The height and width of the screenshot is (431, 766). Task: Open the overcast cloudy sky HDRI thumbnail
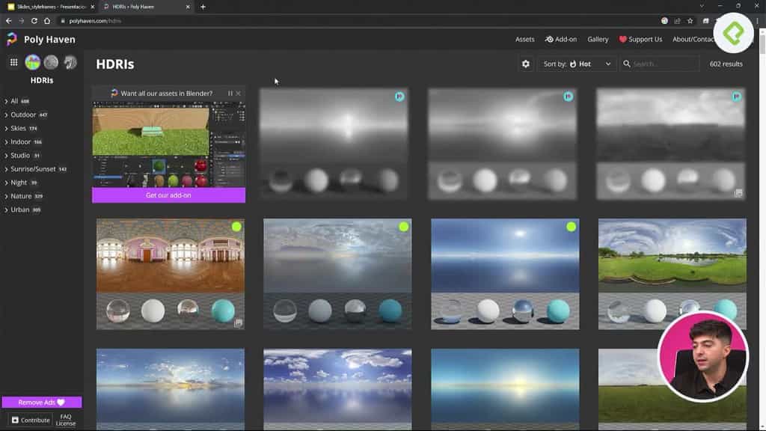(337, 274)
